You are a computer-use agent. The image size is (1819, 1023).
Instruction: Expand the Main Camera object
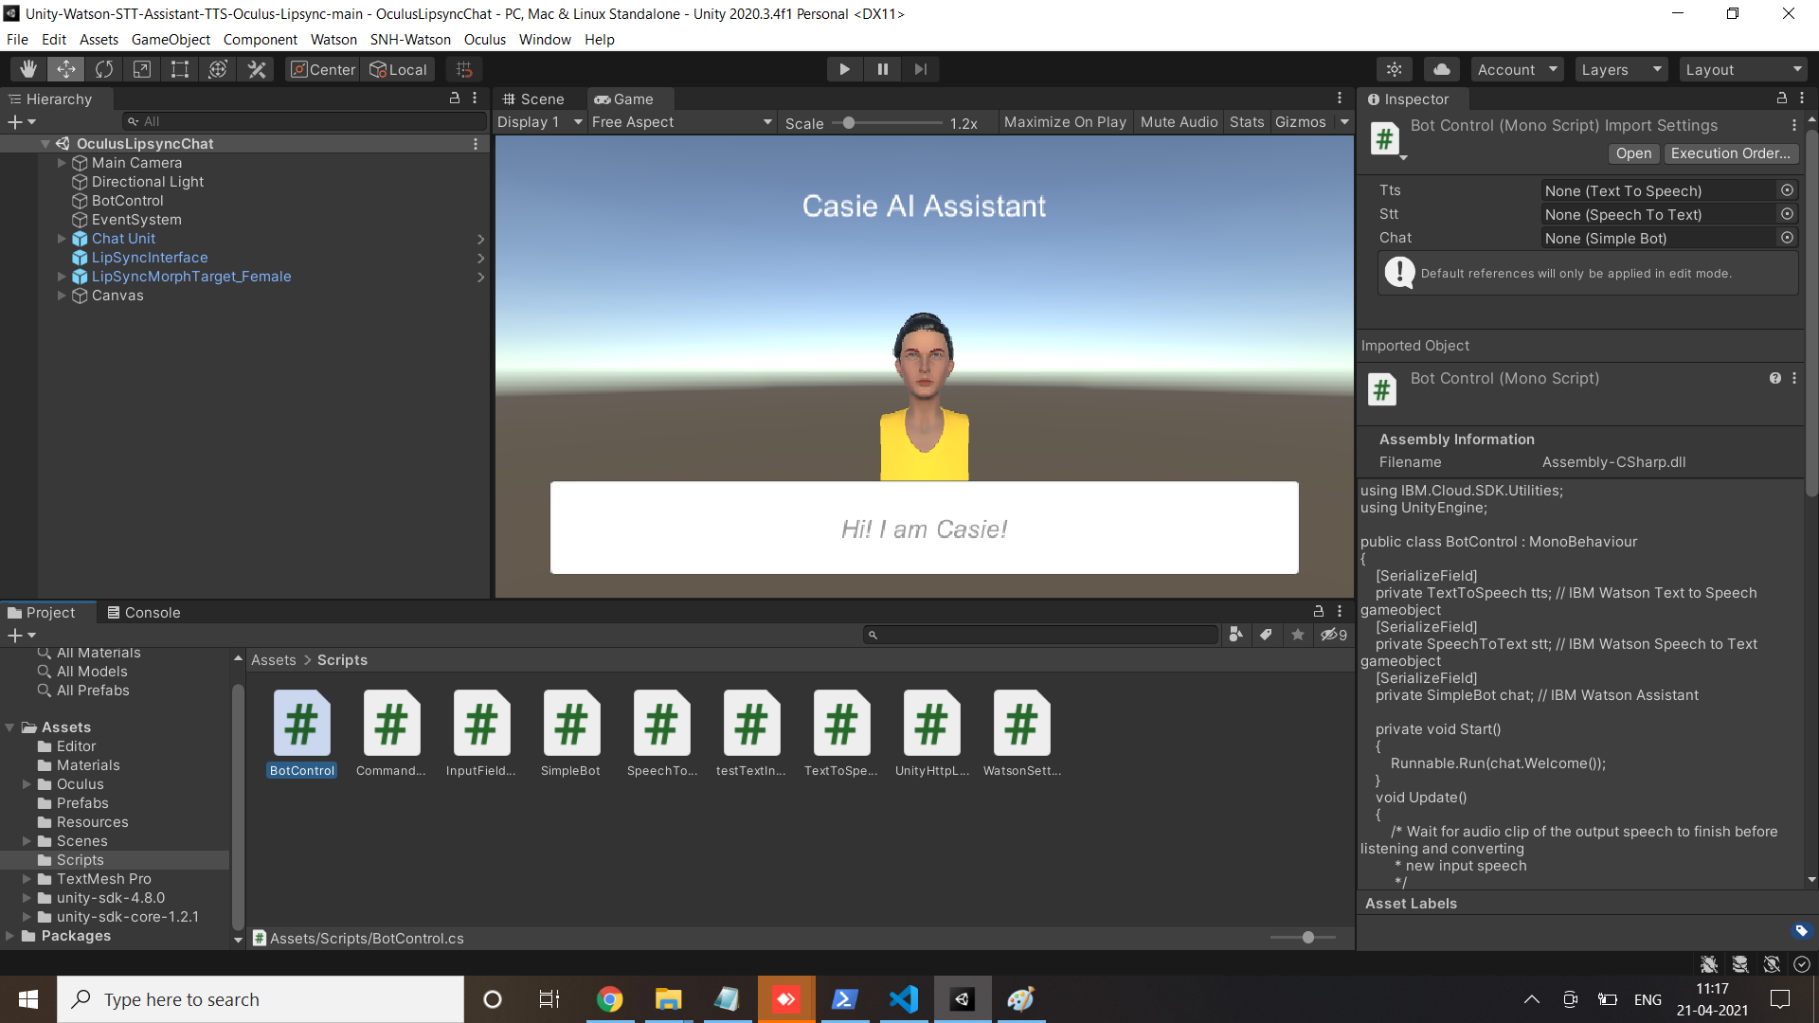pyautogui.click(x=62, y=163)
